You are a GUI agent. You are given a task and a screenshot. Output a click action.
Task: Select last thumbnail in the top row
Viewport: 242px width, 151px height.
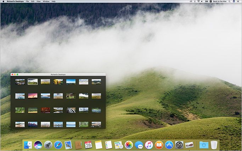pos(96,82)
